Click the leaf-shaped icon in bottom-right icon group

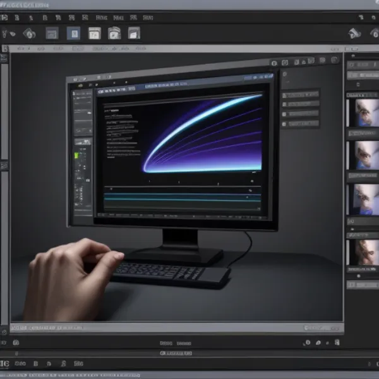[x=318, y=342]
